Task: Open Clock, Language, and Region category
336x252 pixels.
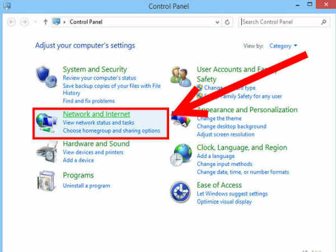Action: pyautogui.click(x=242, y=147)
